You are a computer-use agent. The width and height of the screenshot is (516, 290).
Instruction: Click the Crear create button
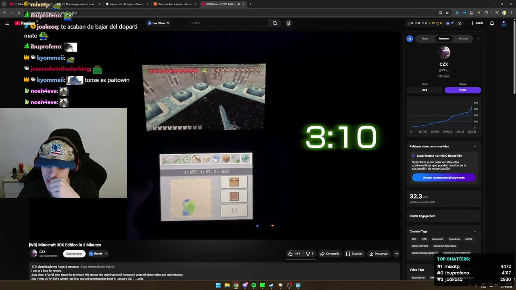point(477,23)
